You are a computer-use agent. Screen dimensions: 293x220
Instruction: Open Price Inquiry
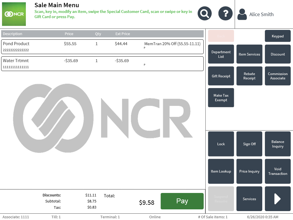click(249, 171)
